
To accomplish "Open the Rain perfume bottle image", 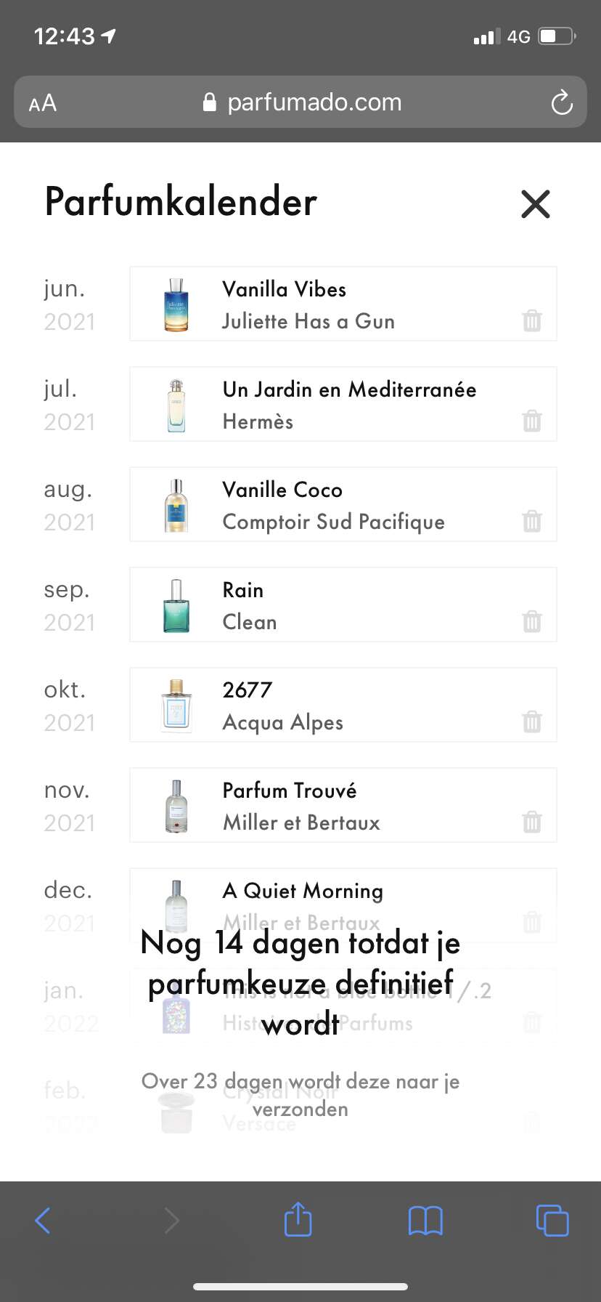I will pyautogui.click(x=176, y=605).
